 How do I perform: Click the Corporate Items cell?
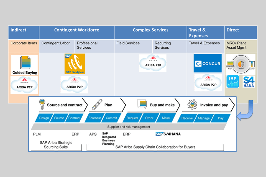(x=24, y=46)
